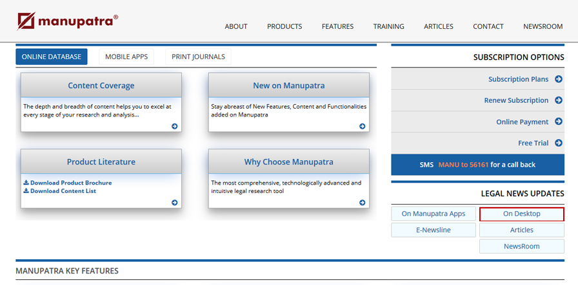The height and width of the screenshot is (285, 578).
Task: Open Articles button under Legal News Updates
Action: pos(522,230)
